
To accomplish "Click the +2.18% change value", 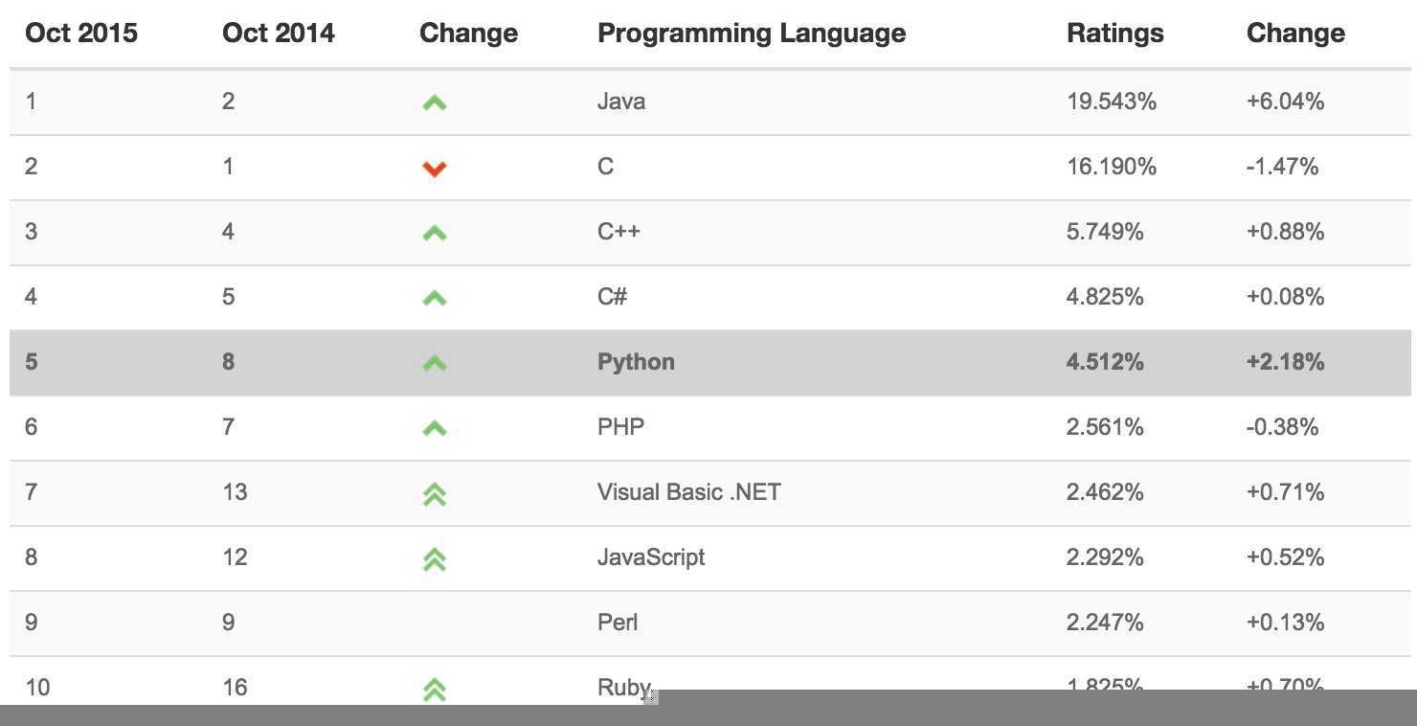I will [1286, 362].
